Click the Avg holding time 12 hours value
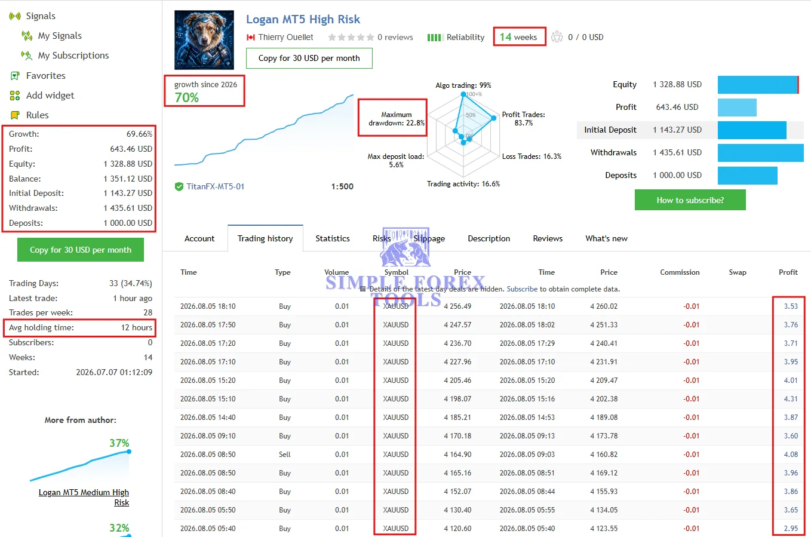 click(137, 328)
